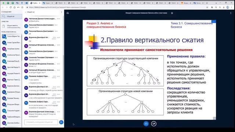Select user Арисов Федор in the users list
This screenshot has height=132, width=235.
pyautogui.click(x=11, y=67)
